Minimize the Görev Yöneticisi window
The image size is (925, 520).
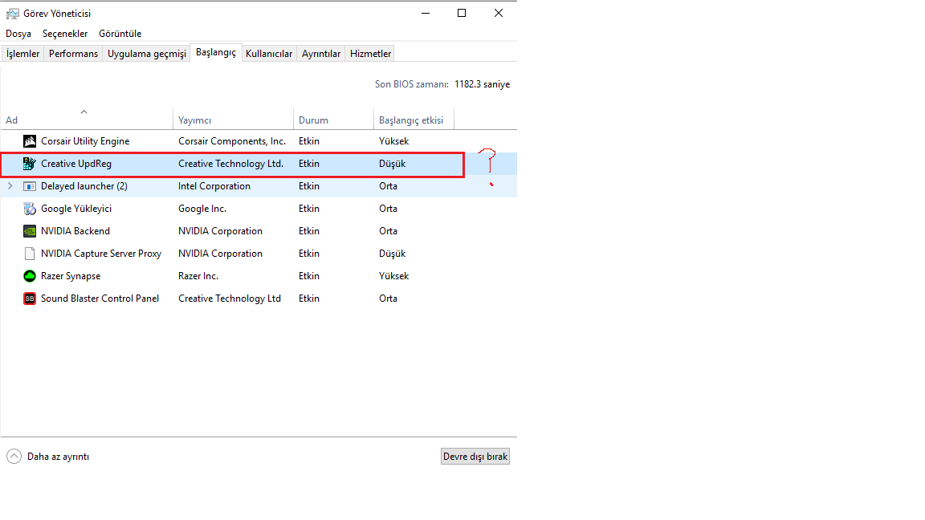[x=426, y=13]
